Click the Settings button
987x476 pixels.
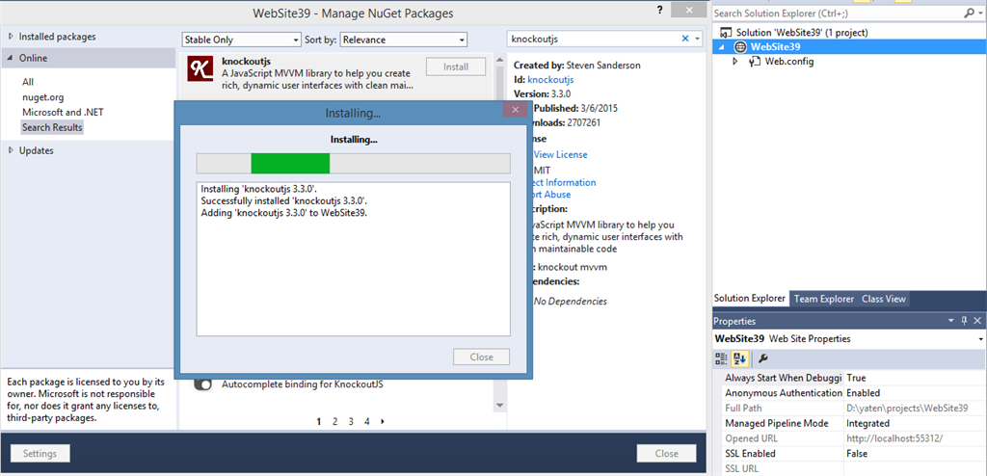pyautogui.click(x=40, y=453)
